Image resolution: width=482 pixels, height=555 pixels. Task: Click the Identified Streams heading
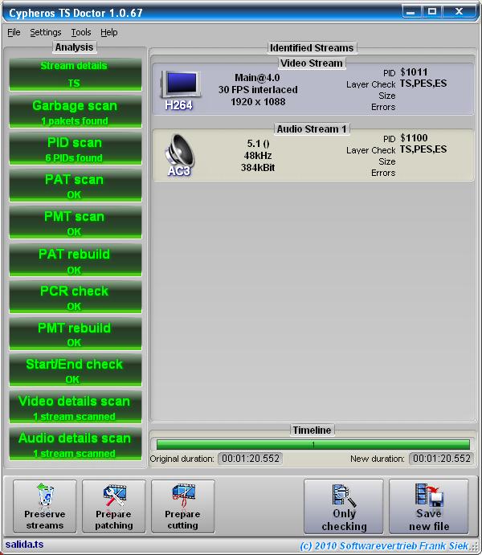[x=312, y=47]
